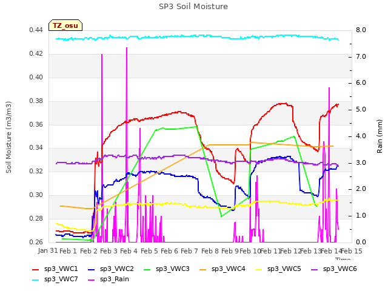Click the sp3_VWC4 legend entry
This screenshot has width=388, height=291.
tap(222, 269)
